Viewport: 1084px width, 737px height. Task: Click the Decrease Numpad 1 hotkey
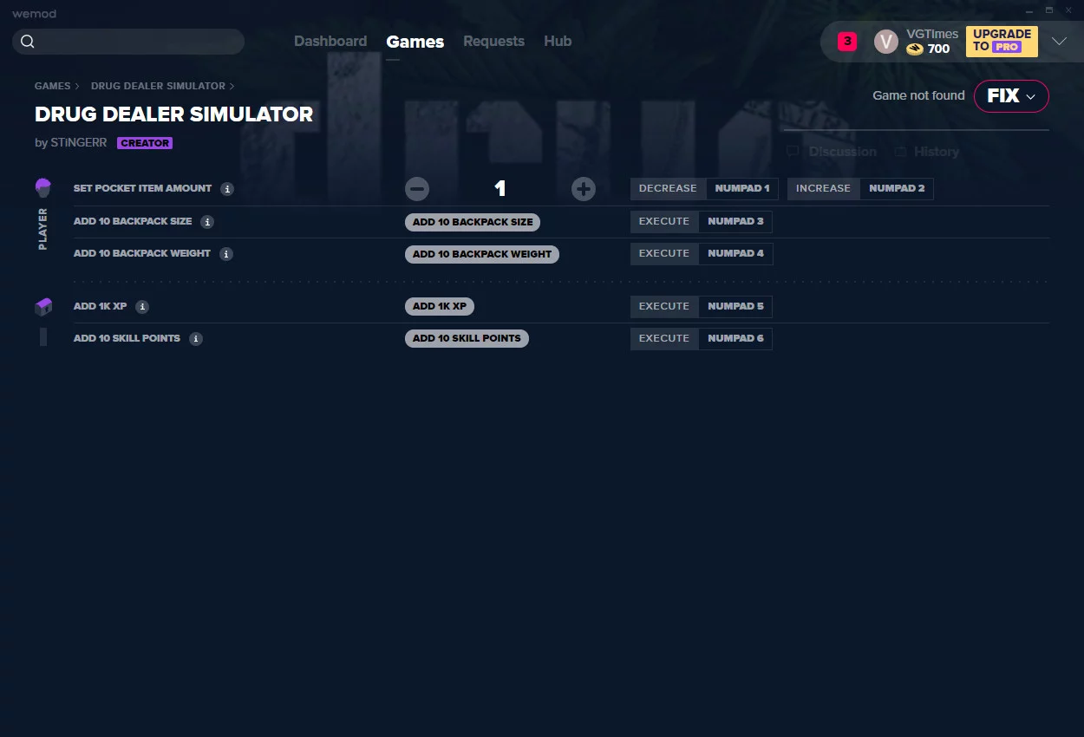704,189
